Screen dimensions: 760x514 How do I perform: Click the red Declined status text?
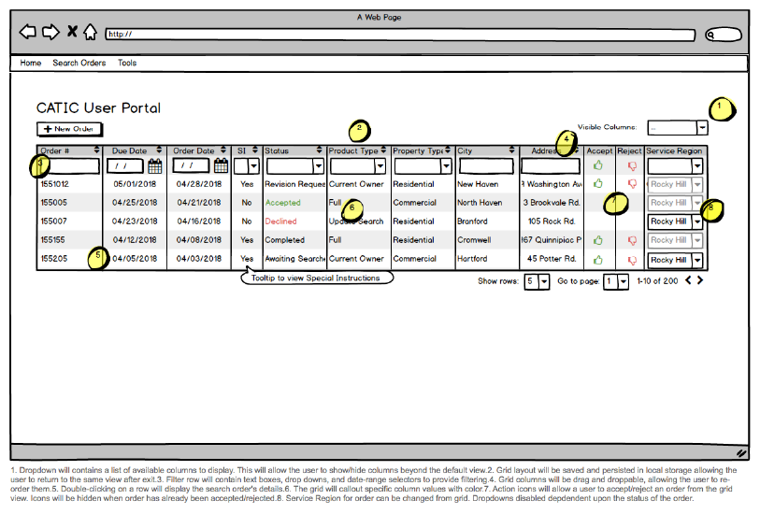280,221
